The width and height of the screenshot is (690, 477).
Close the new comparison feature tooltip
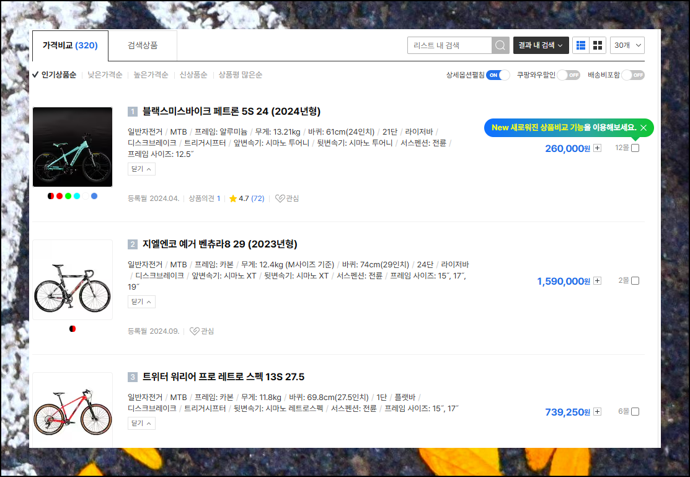coord(644,128)
